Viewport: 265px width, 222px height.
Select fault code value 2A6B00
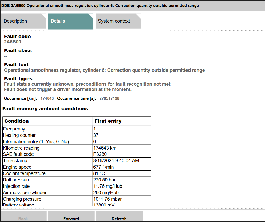tap(13, 42)
